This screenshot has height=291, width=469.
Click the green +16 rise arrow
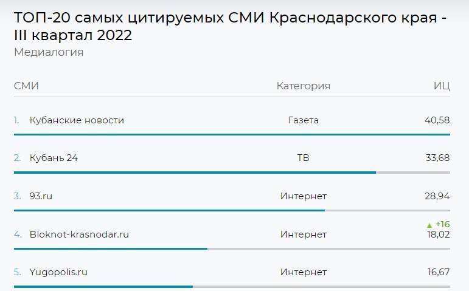point(429,225)
